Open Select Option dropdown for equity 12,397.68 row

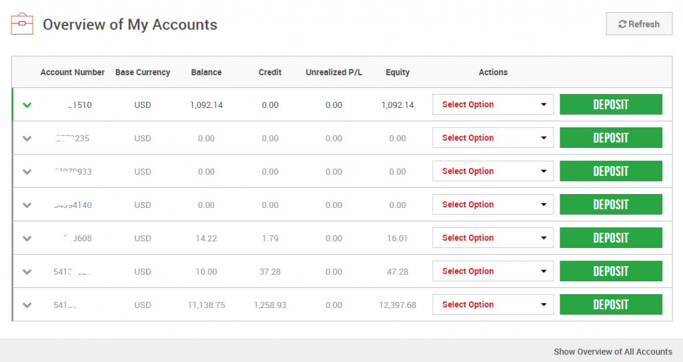pyautogui.click(x=493, y=305)
